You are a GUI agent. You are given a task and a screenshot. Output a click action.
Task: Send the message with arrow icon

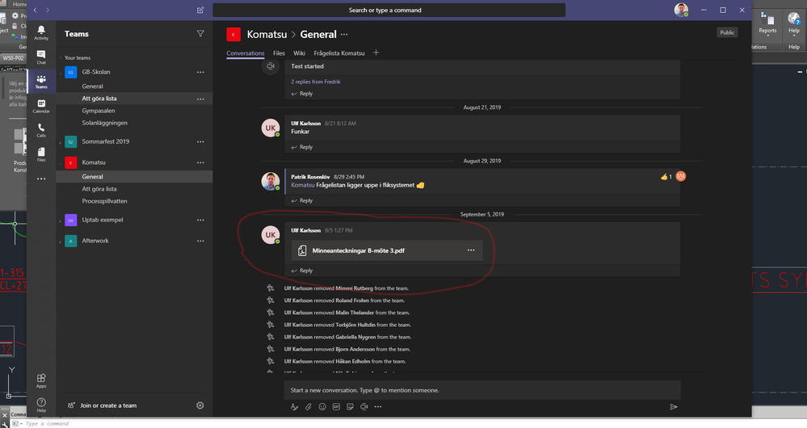(673, 407)
